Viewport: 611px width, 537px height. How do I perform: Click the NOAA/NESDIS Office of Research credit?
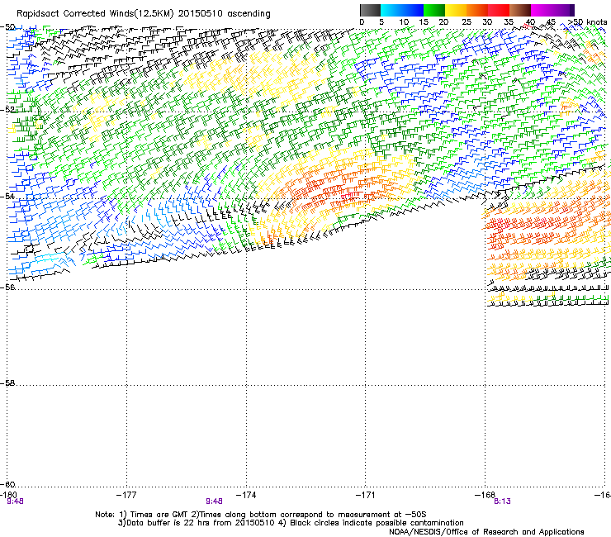486,532
